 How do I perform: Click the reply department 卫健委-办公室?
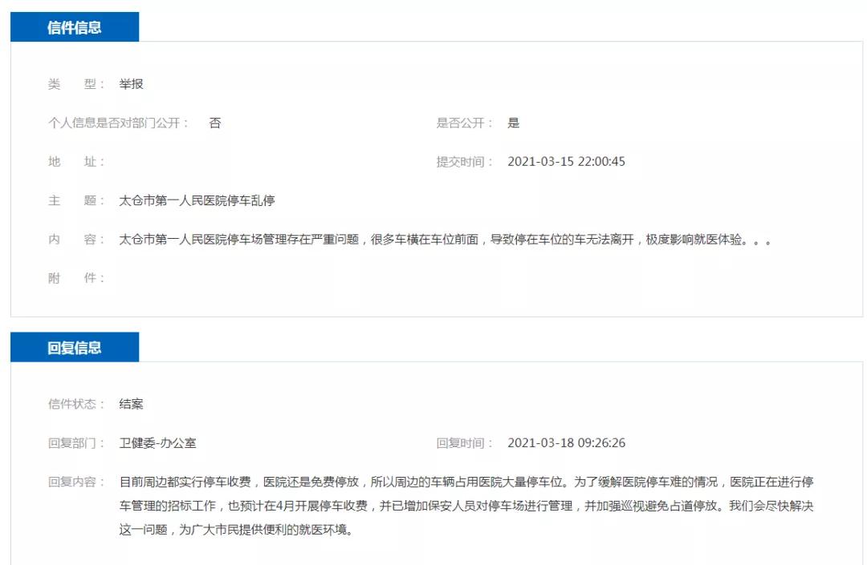point(157,442)
